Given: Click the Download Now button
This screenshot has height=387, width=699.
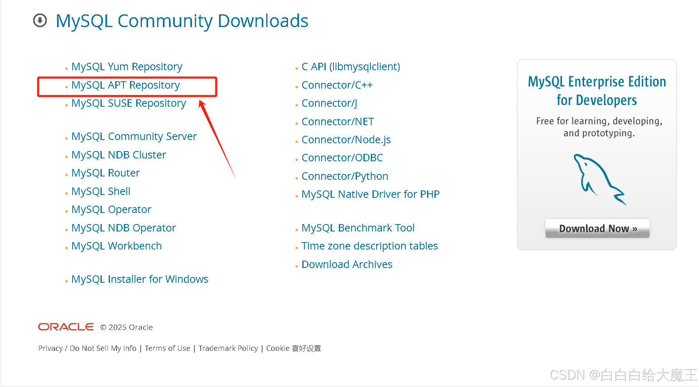Looking at the screenshot, I should (597, 228).
